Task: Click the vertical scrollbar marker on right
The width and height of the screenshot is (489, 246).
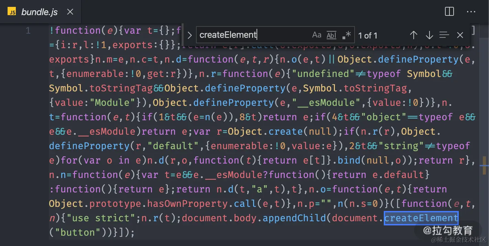Action: point(484,166)
